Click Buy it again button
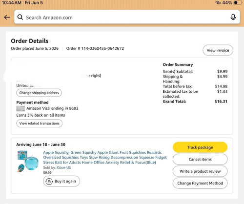Image resolution: width=244 pixels, height=204 pixels. tap(61, 181)
